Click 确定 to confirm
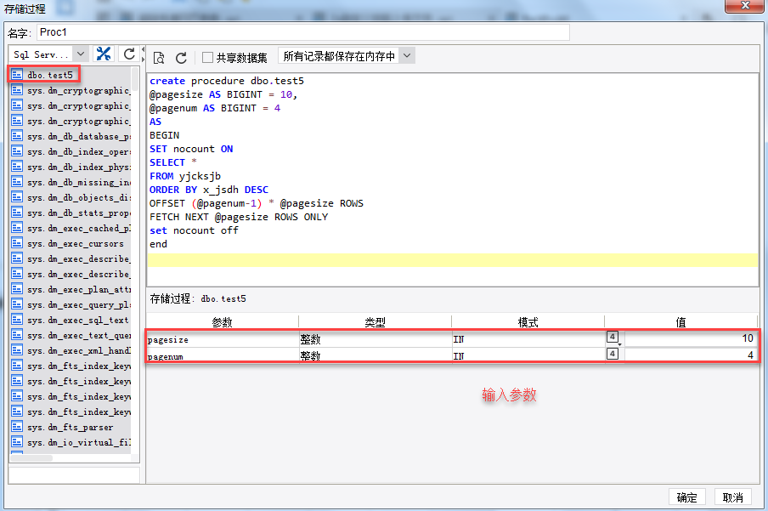The image size is (768, 511). (686, 497)
